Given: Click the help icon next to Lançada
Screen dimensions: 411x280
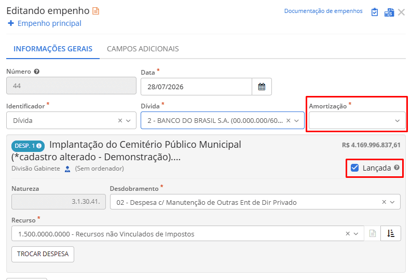Looking at the screenshot, I should [397, 167].
